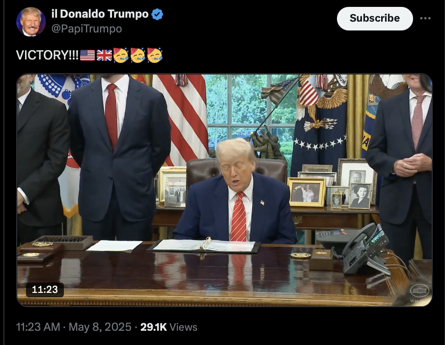Click the Subscribe button

(x=375, y=19)
